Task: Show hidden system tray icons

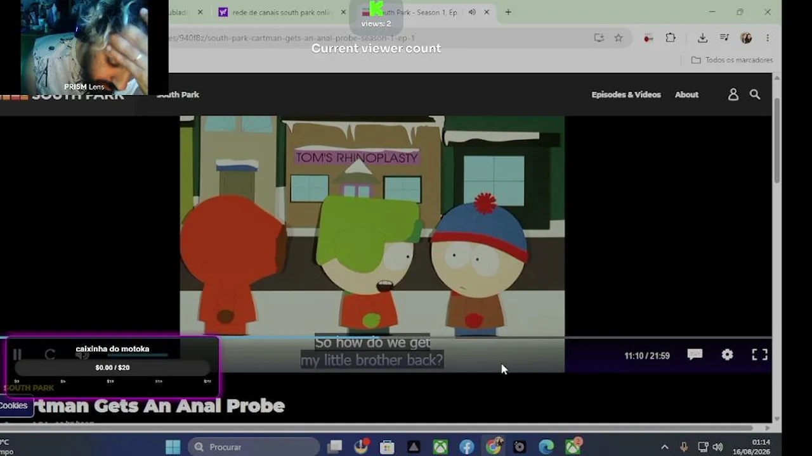Action: click(665, 447)
